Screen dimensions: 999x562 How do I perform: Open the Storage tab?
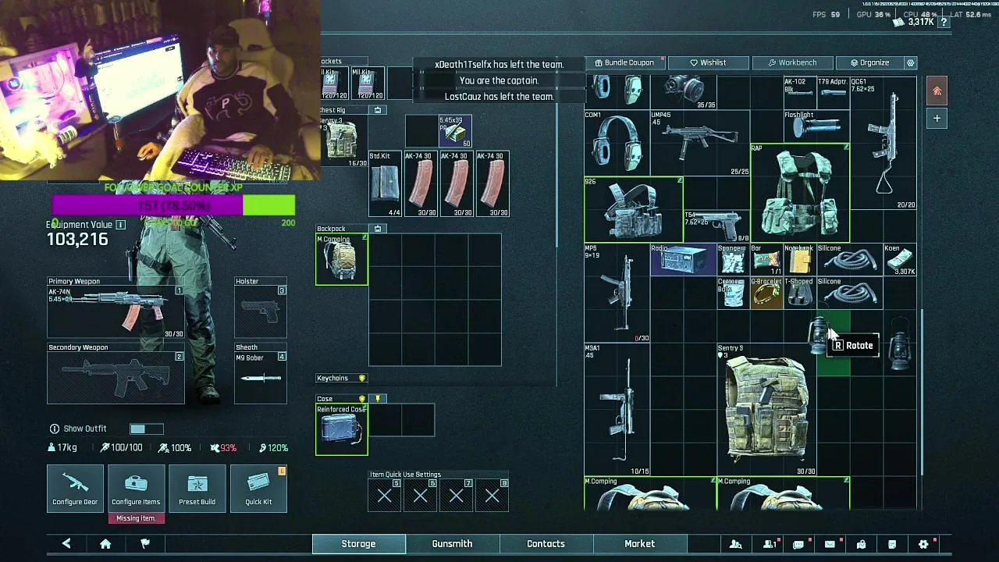359,544
